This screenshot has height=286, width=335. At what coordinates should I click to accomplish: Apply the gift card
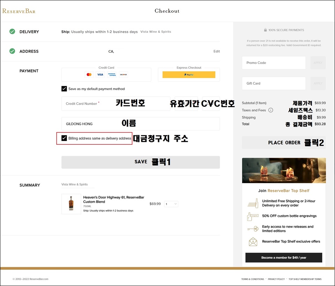tap(318, 83)
